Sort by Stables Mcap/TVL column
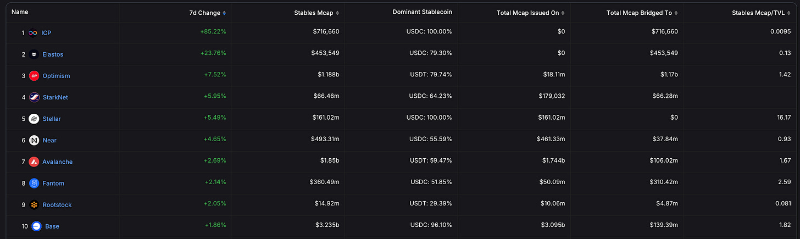800x239 pixels. click(761, 13)
